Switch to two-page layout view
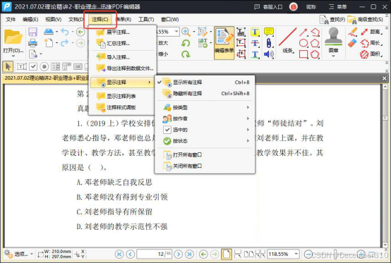Viewport: 391px width, 263px height. coord(249,254)
